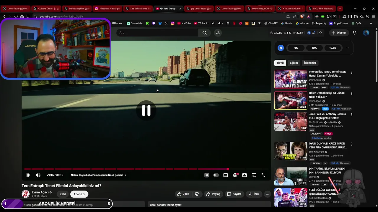Toggle the autoplay switch in player controls
The width and height of the screenshot is (378, 212).
pos(216,175)
